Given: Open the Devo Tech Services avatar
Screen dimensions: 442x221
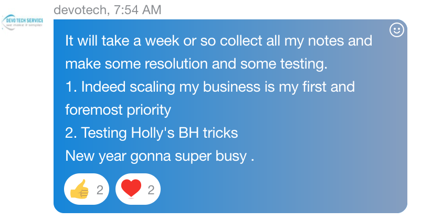Looking at the screenshot, I should tap(23, 22).
